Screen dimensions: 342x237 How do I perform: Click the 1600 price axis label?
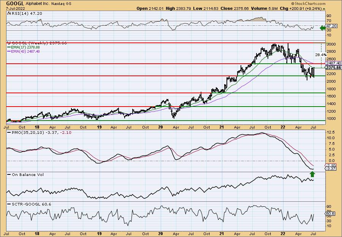click(331, 96)
